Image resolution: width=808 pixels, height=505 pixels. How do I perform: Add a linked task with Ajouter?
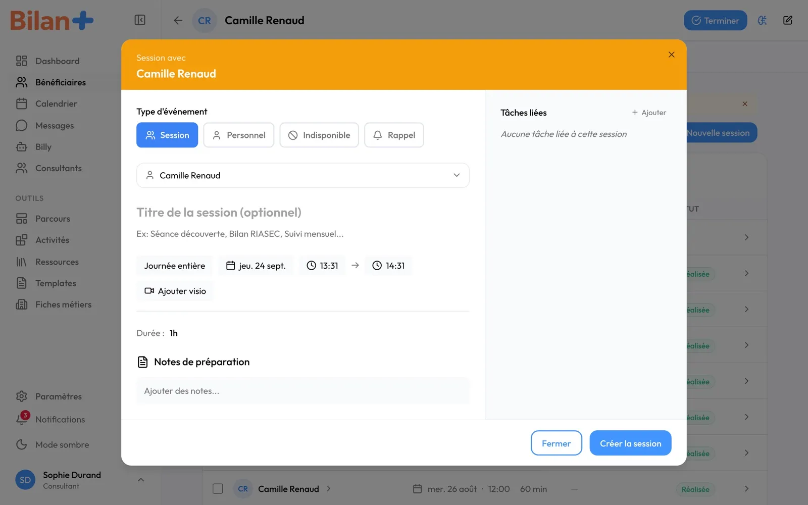649,113
